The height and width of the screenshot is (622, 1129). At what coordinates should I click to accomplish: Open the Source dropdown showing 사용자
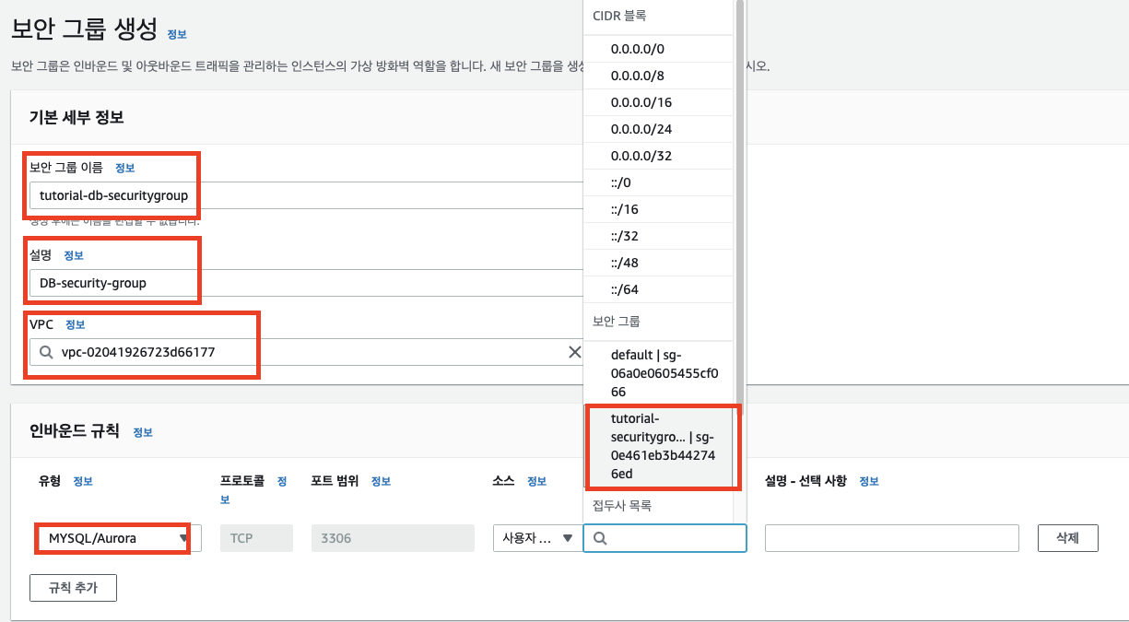(537, 538)
